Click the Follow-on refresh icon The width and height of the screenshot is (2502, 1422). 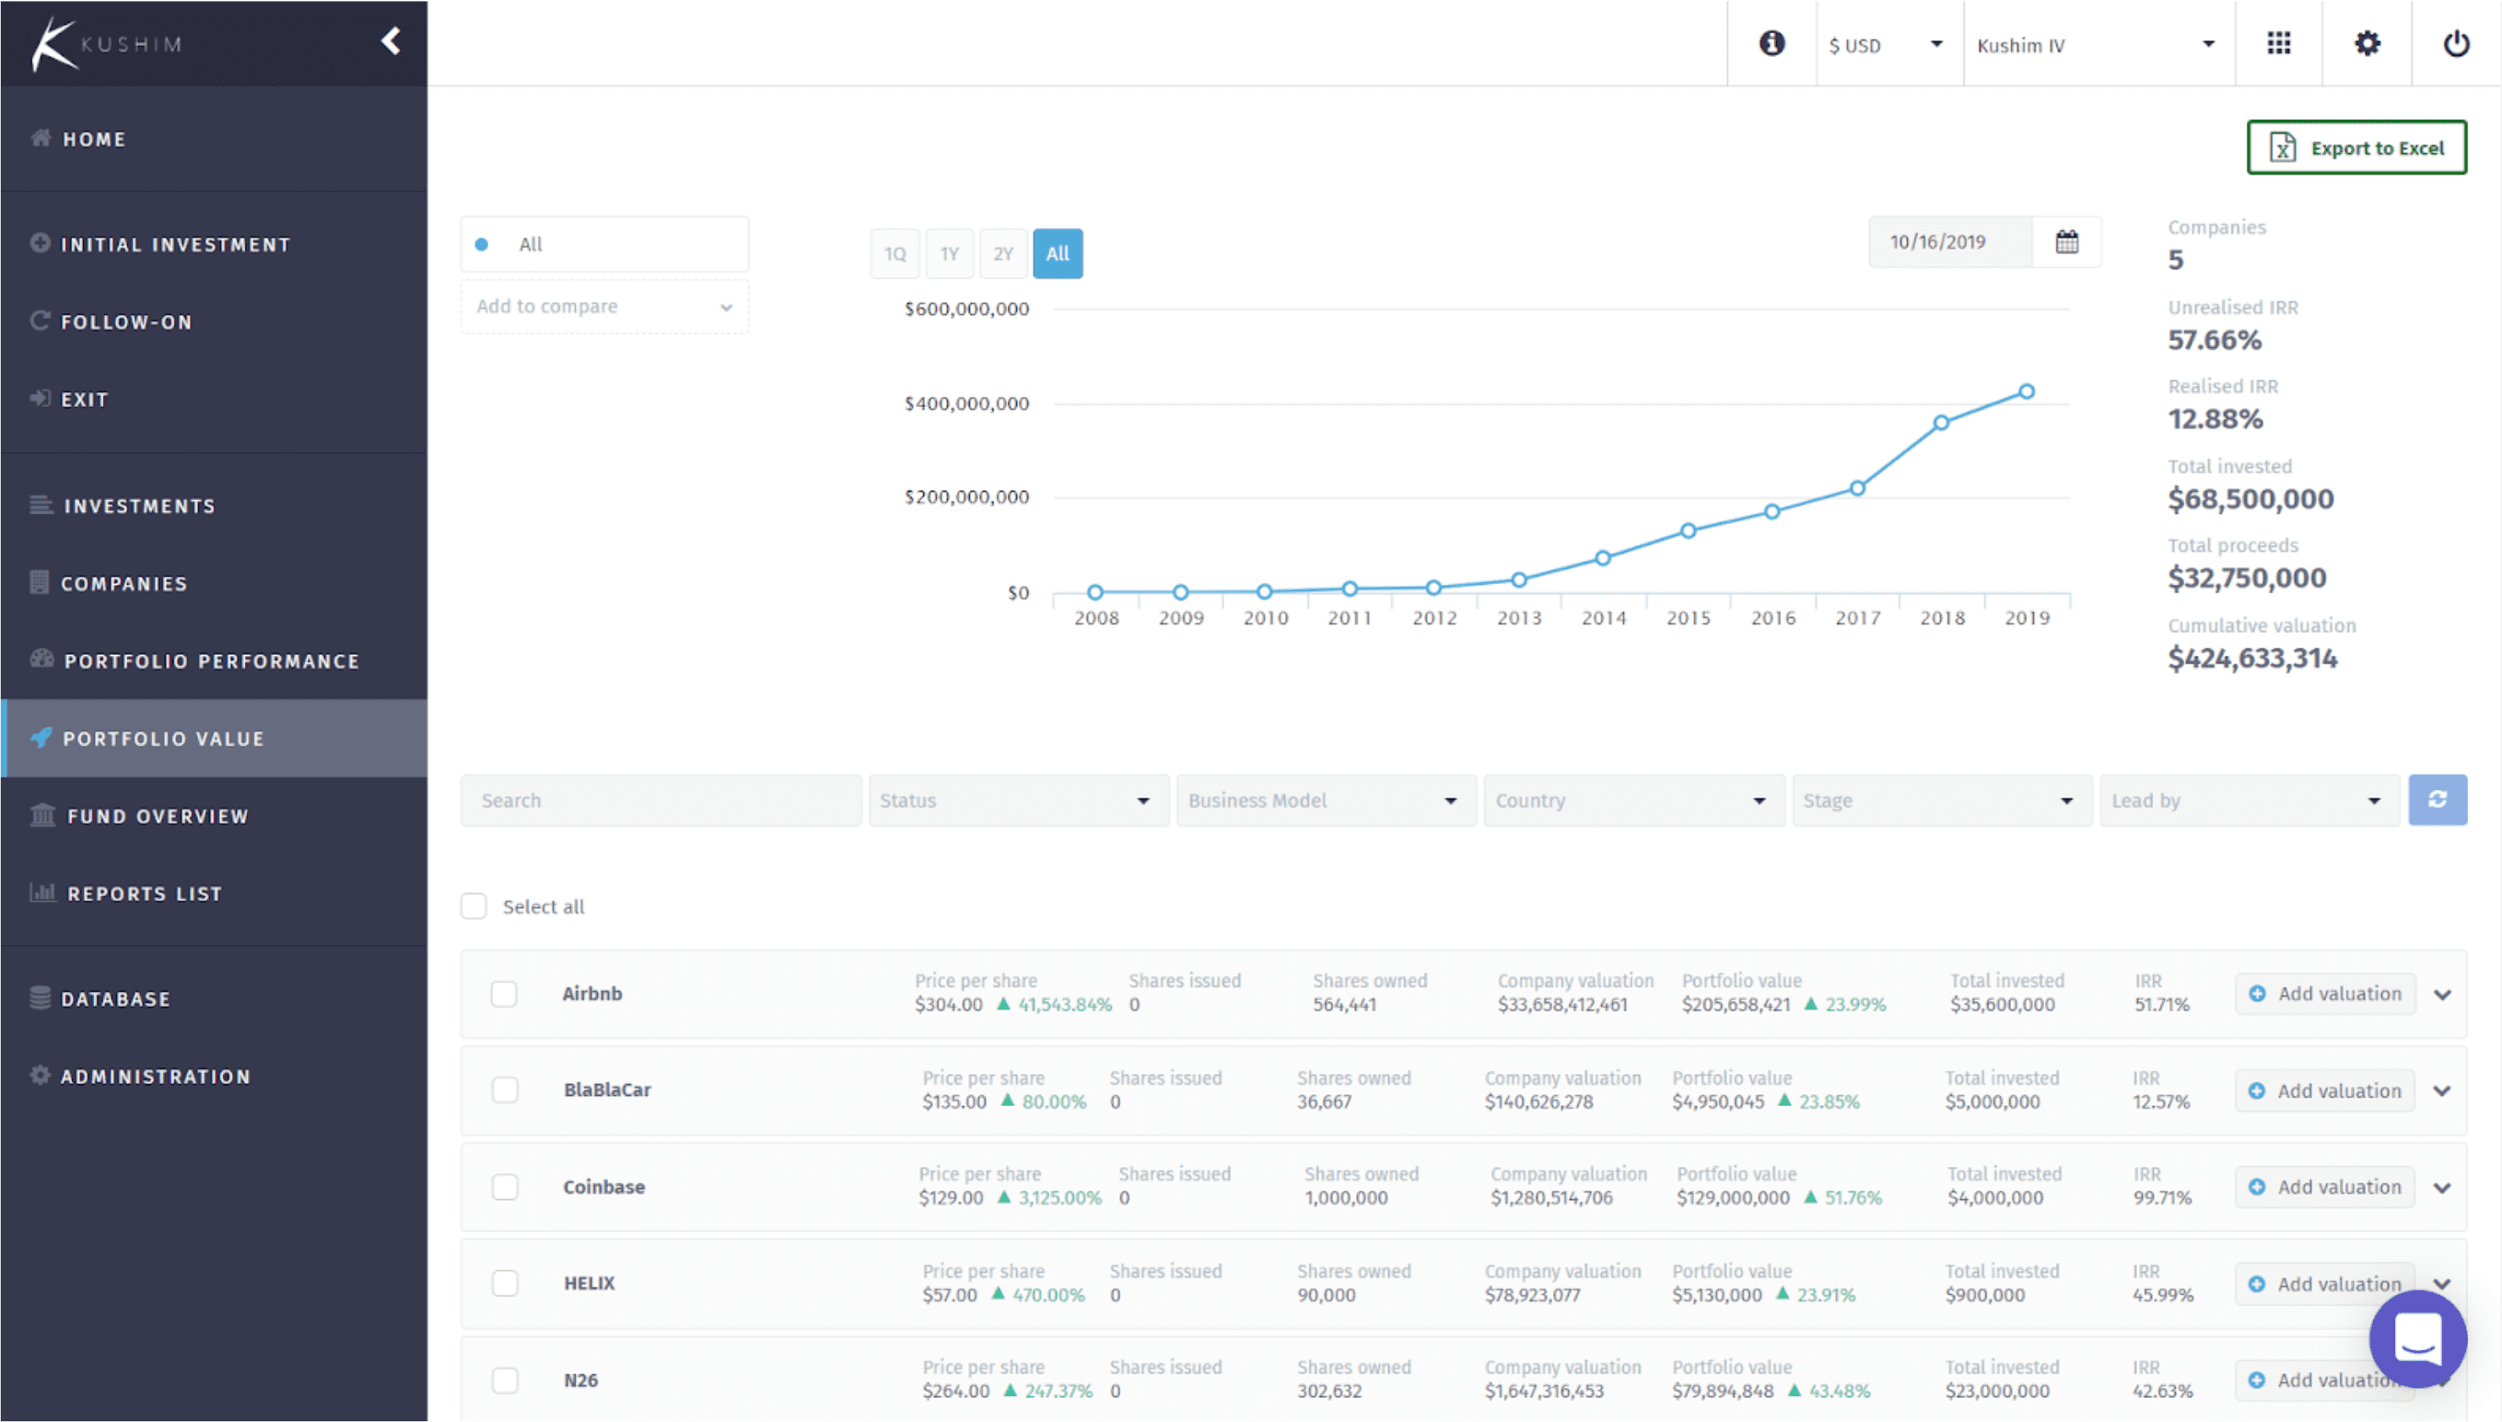40,321
